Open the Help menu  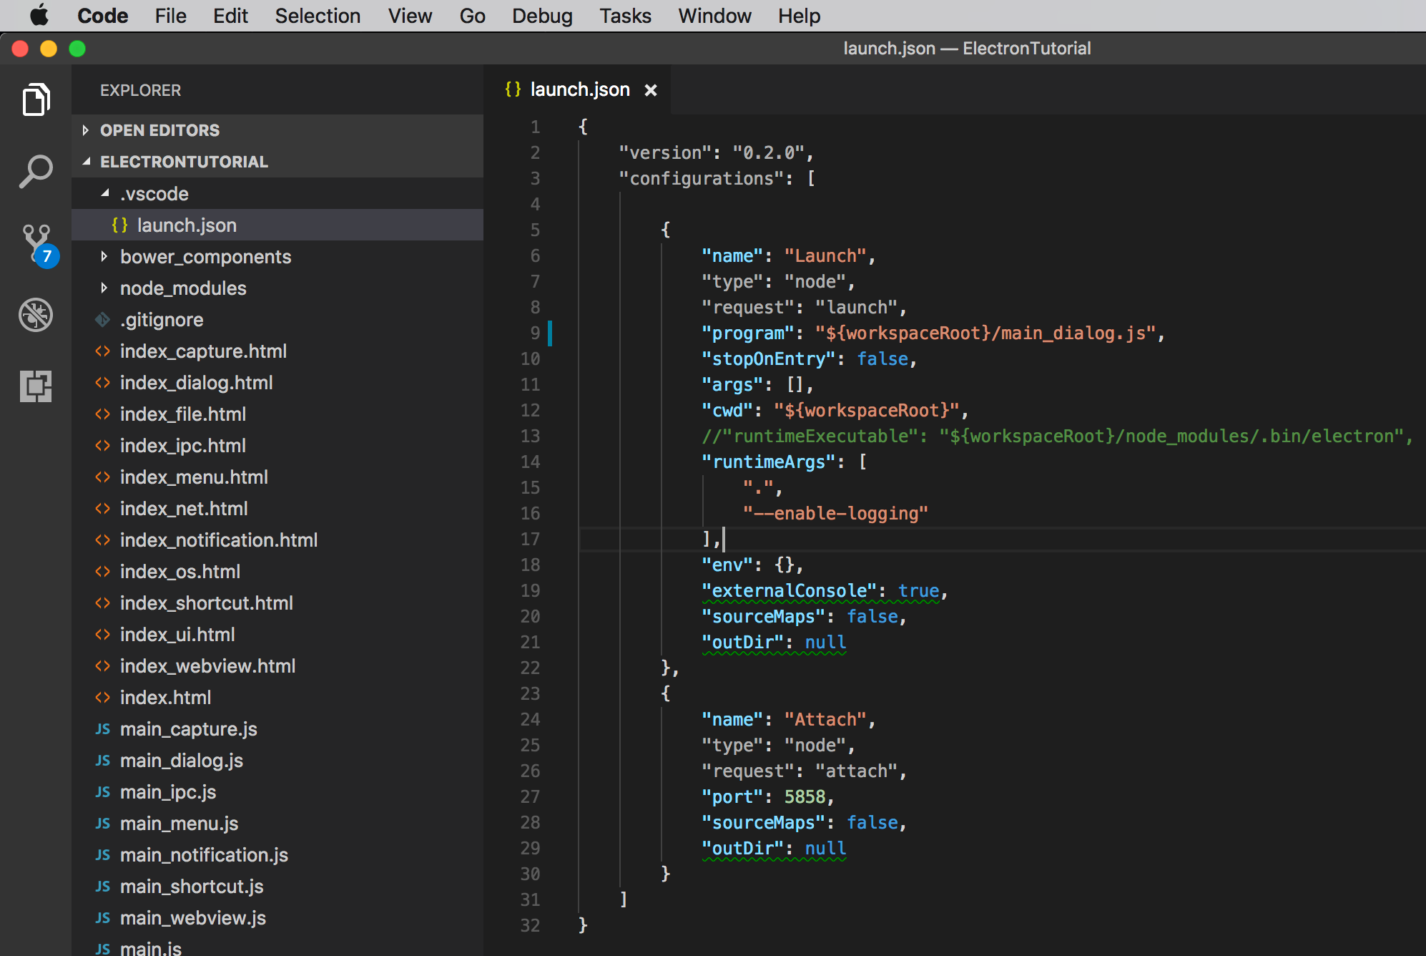pyautogui.click(x=799, y=16)
